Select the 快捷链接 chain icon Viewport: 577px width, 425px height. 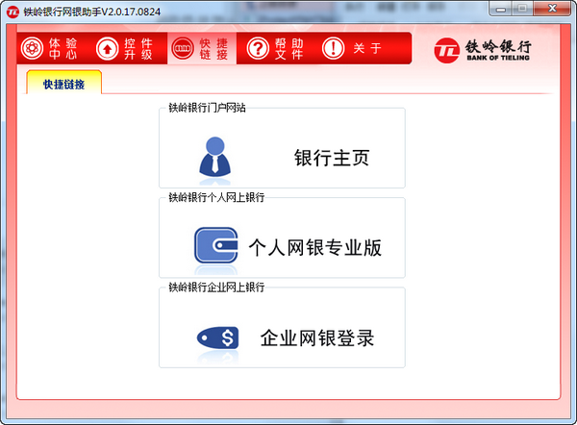[x=183, y=48]
